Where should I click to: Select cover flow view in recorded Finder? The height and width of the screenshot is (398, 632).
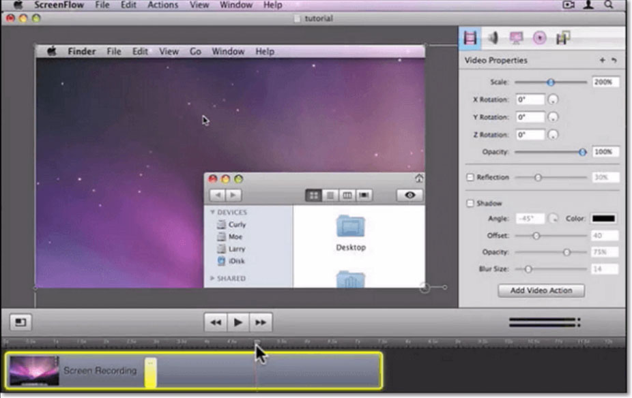click(364, 195)
